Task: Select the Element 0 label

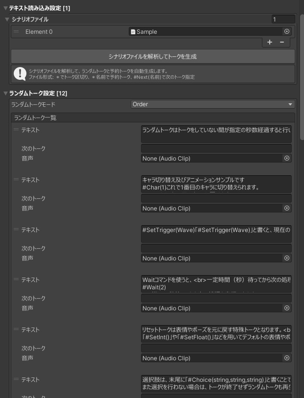Action: 39,32
